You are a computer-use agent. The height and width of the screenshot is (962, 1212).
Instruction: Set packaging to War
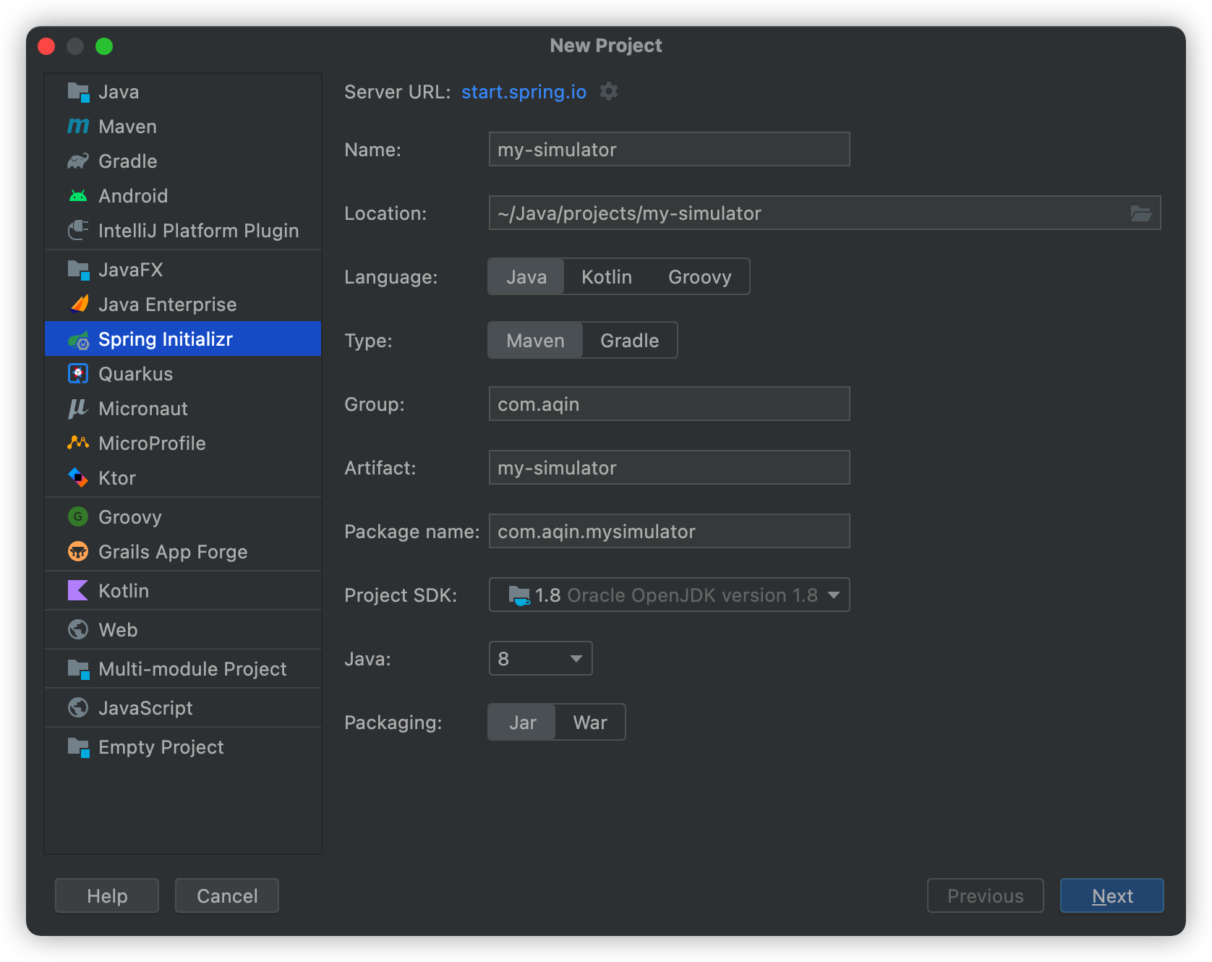pyautogui.click(x=590, y=723)
